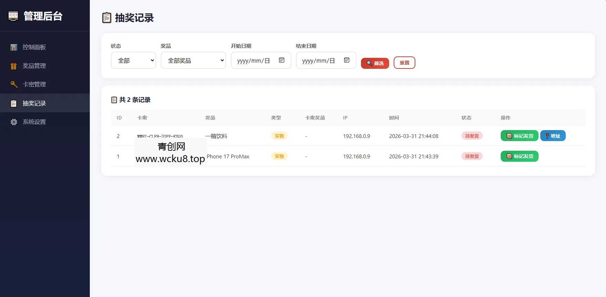Viewport: 606px width, 297px height.
Task: Click clipboard icon next to 共 2 条记录
Action: click(x=114, y=100)
